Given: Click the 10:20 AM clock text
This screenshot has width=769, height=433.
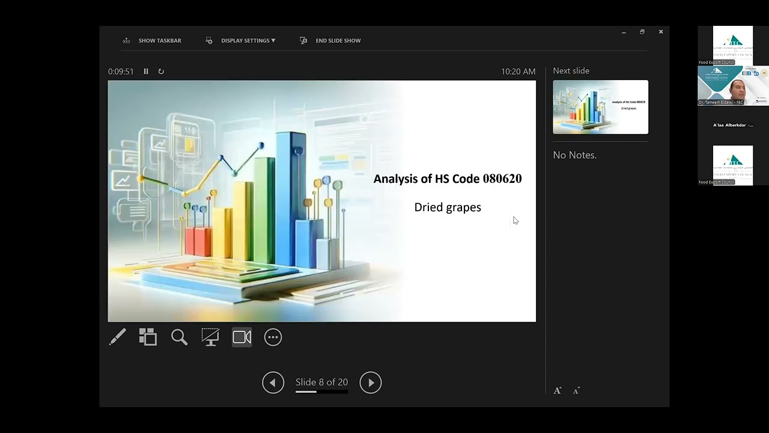Looking at the screenshot, I should click(518, 71).
